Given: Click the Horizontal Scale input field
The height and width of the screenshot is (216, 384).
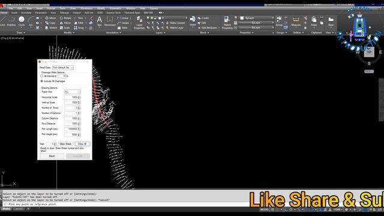Looking at the screenshot, I should [72, 97].
